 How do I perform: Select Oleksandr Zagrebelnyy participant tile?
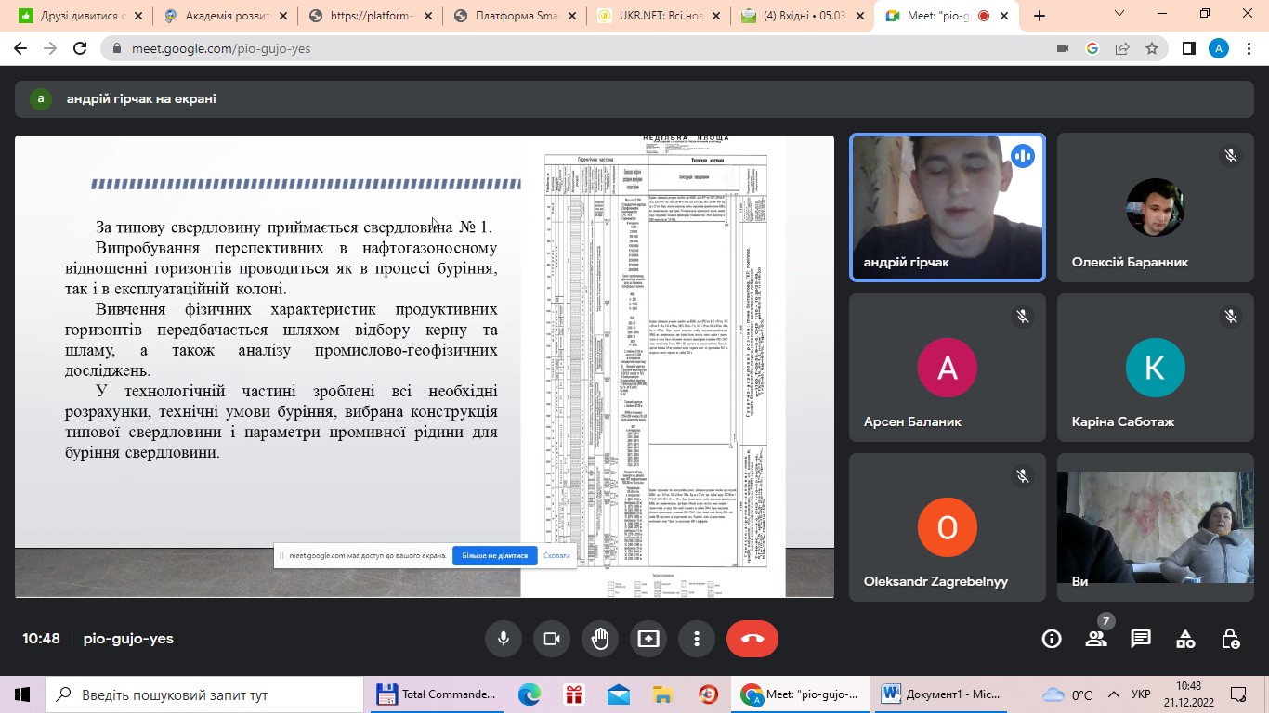948,527
